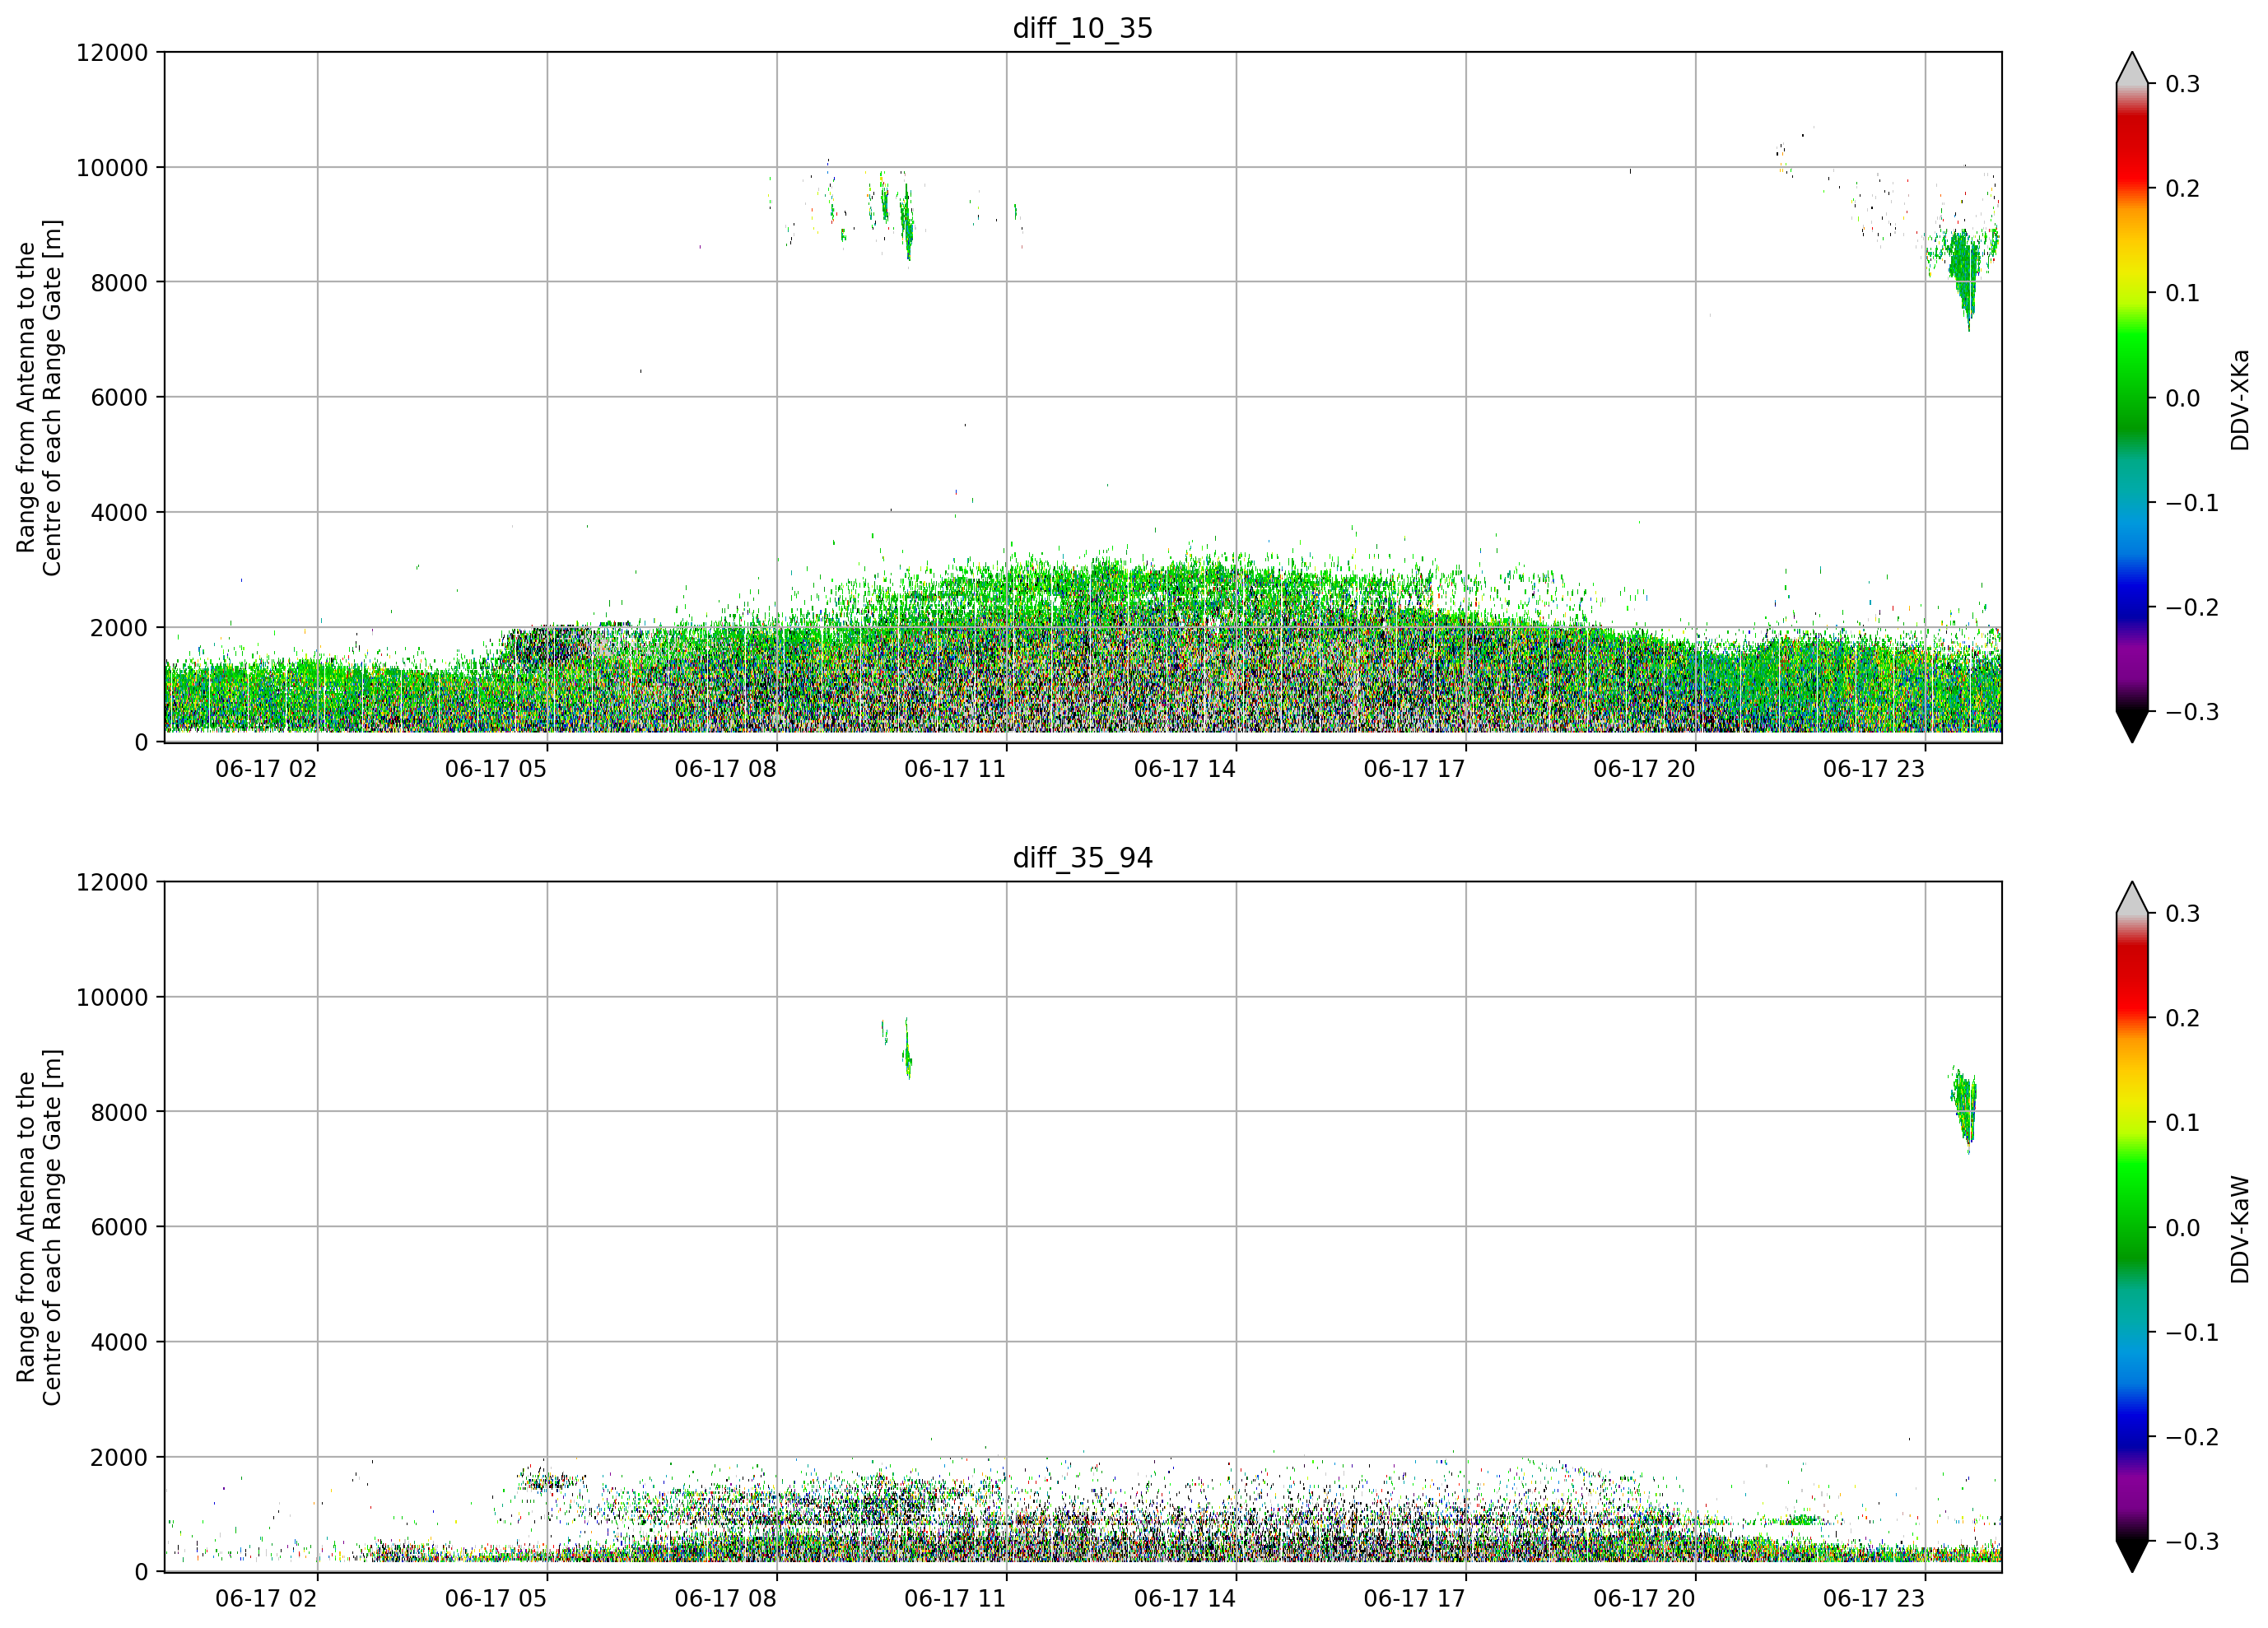The height and width of the screenshot is (1628, 2268).
Task: Click the 12000 y-tick in the diff_35_94 plot
Action: pyautogui.click(x=112, y=883)
